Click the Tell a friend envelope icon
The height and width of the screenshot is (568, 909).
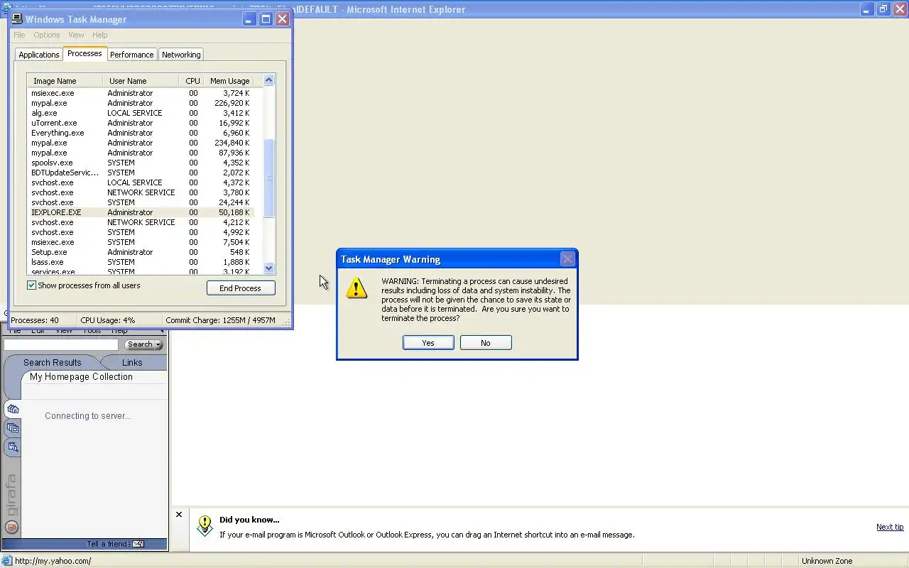(138, 544)
